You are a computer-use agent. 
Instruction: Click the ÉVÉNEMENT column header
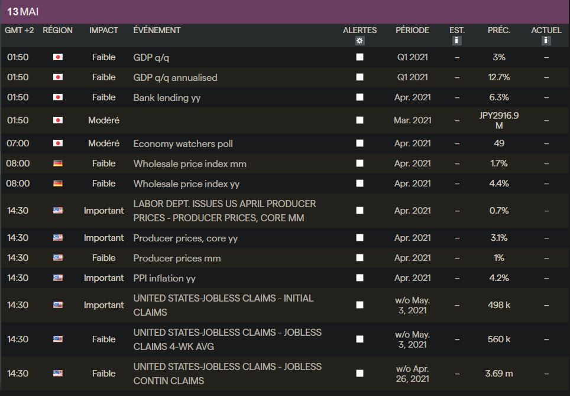pos(157,30)
